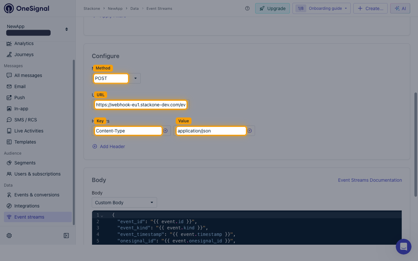This screenshot has width=418, height=261.
Task: Open the Method dropdown arrow
Action: point(136,78)
